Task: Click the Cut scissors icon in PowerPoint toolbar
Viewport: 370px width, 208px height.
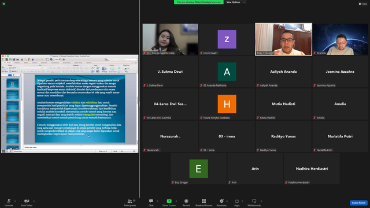Action: [22, 60]
